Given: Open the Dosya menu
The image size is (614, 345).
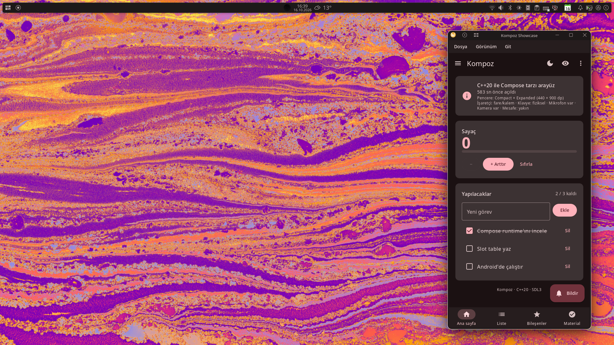Looking at the screenshot, I should [460, 47].
